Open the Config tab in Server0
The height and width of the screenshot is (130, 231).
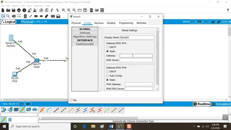coord(87,23)
